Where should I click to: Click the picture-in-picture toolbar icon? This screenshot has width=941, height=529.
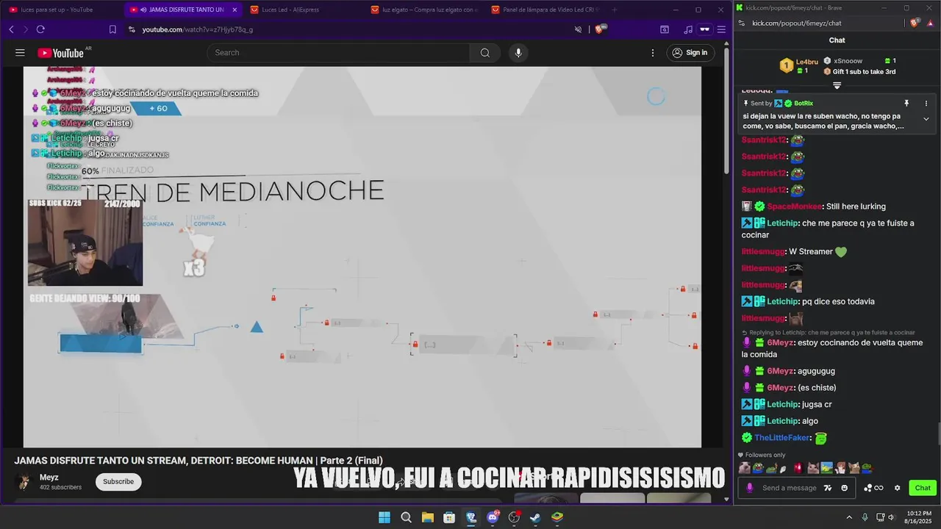(x=665, y=29)
